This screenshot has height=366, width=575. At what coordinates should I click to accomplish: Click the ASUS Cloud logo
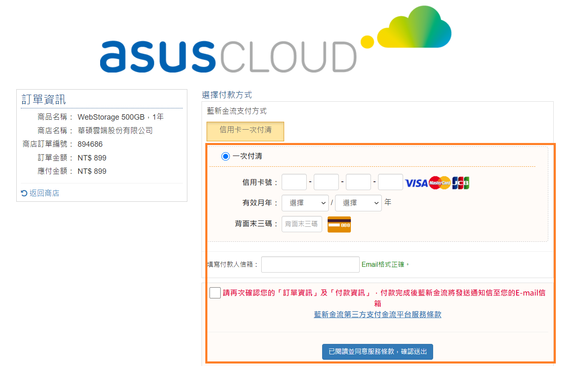coord(275,40)
